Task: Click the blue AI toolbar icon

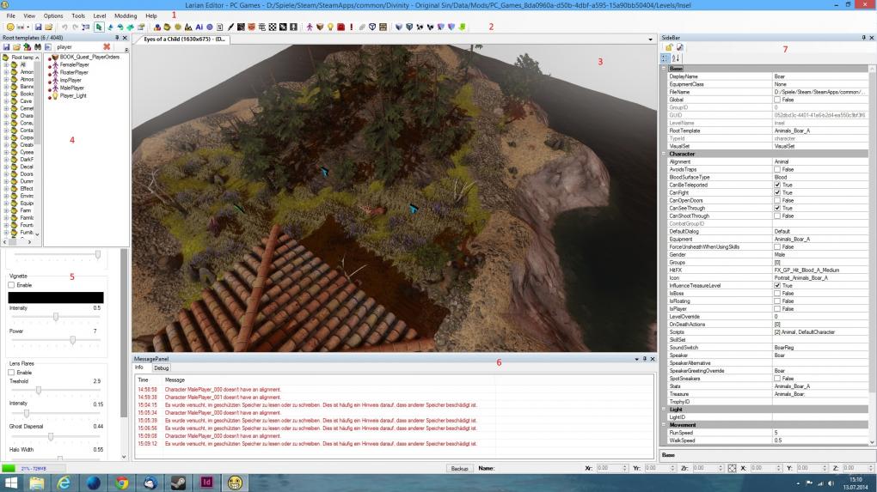Action: pos(199,27)
